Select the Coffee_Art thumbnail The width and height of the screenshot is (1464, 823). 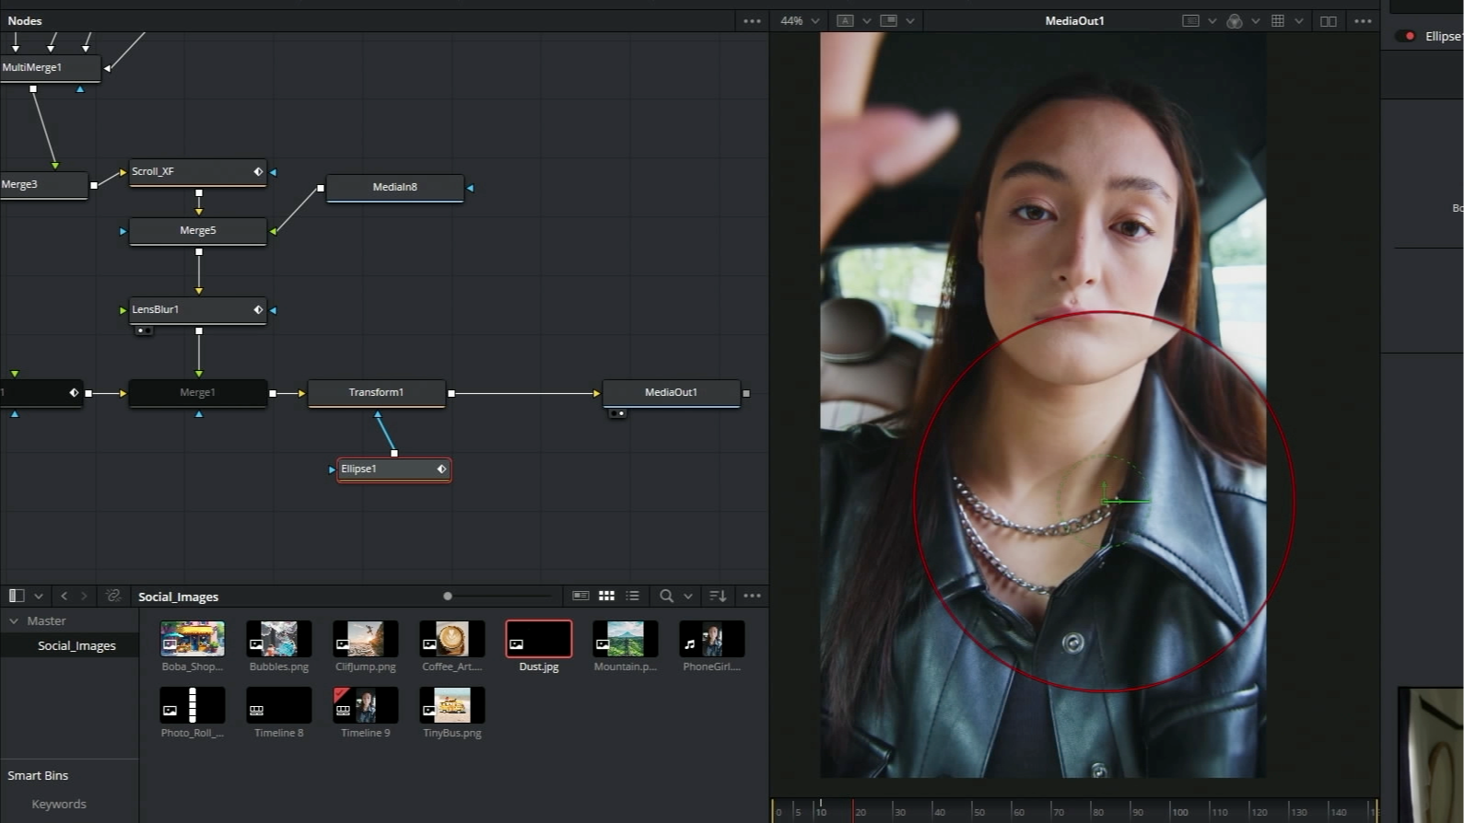tap(451, 639)
